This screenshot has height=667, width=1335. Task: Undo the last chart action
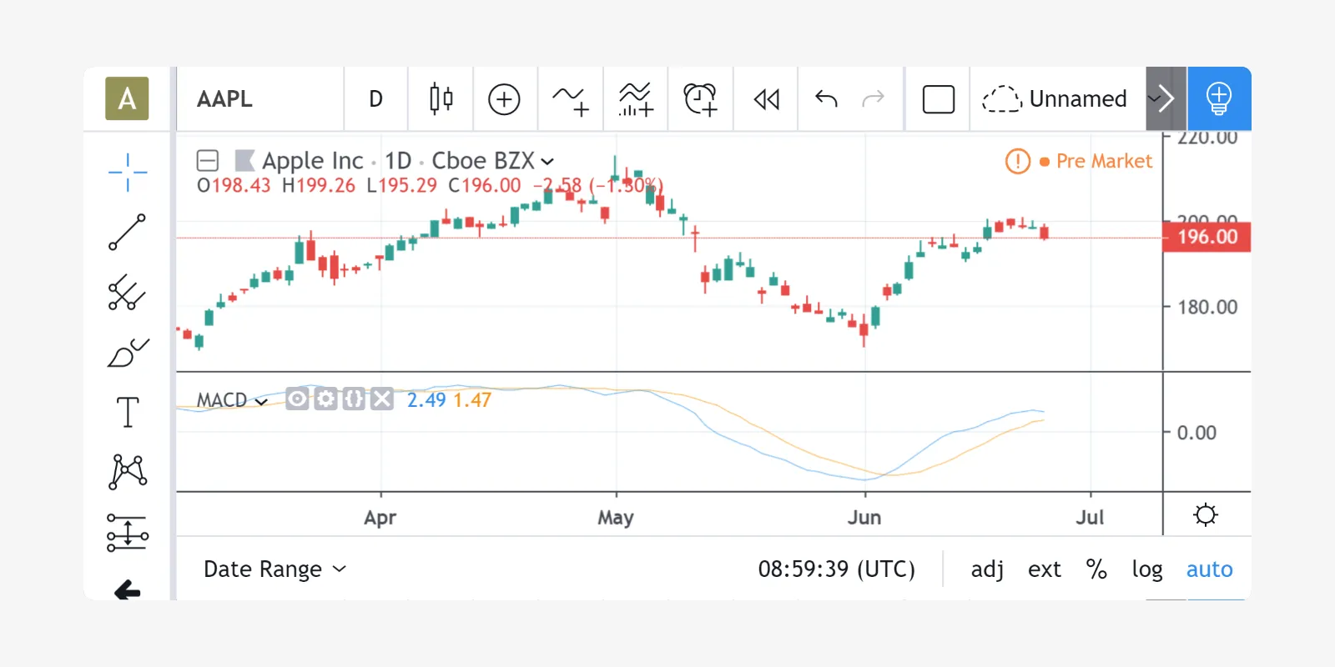click(826, 99)
